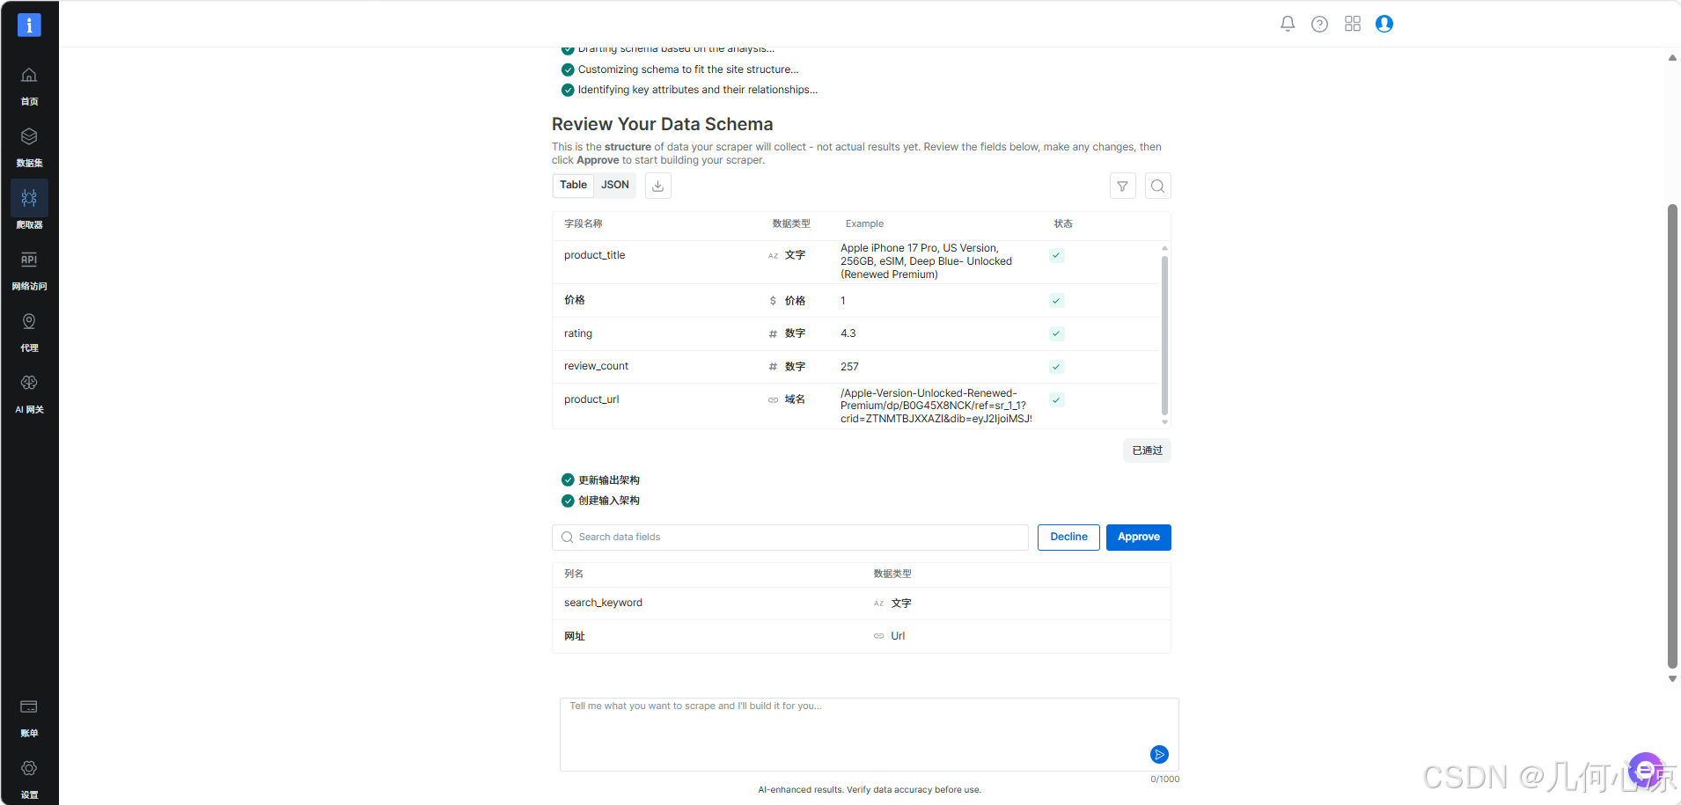Open the schema filter funnel icon
This screenshot has width=1681, height=805.
(x=1123, y=186)
